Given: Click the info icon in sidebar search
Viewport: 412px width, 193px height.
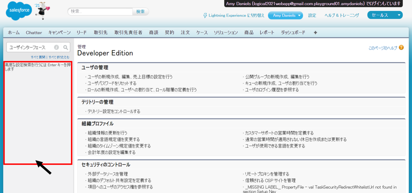Looking at the screenshot, I should click(56, 47).
